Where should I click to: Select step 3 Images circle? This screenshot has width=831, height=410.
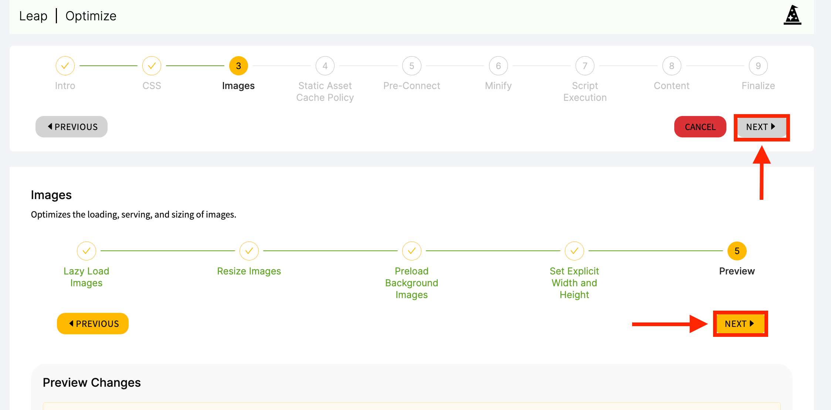(238, 66)
